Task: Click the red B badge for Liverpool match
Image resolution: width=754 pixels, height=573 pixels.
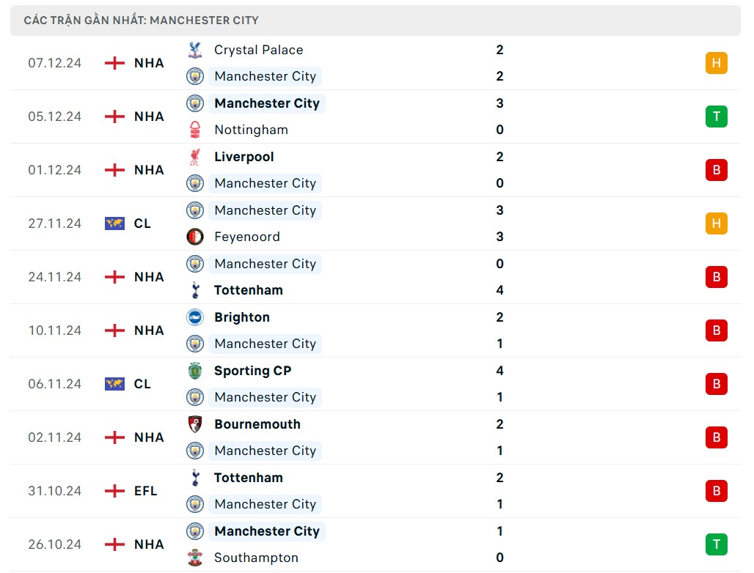Action: (x=716, y=170)
